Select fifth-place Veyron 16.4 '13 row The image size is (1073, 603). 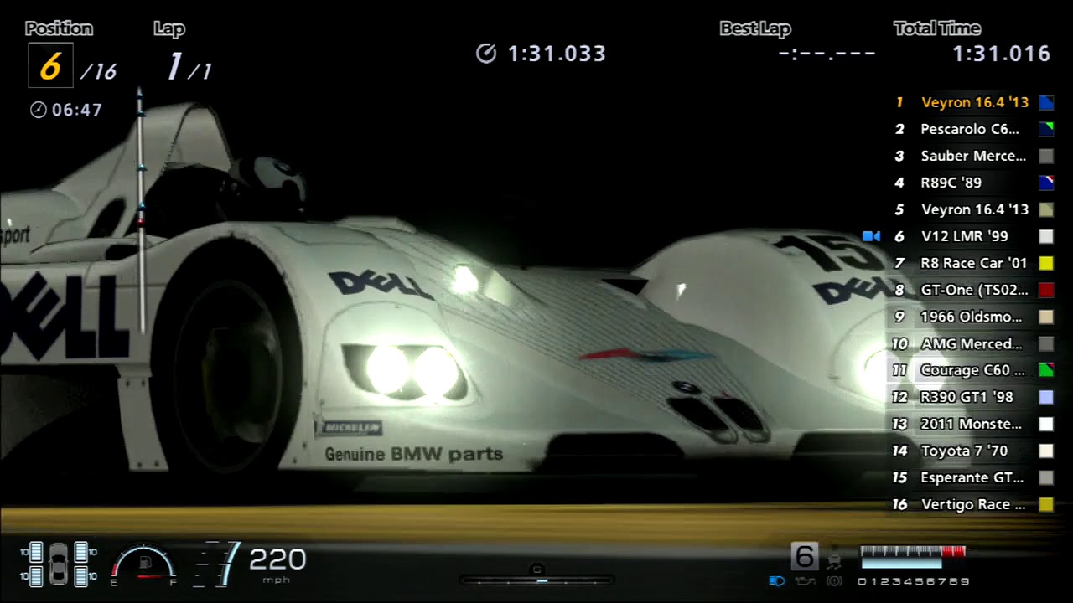click(x=972, y=209)
